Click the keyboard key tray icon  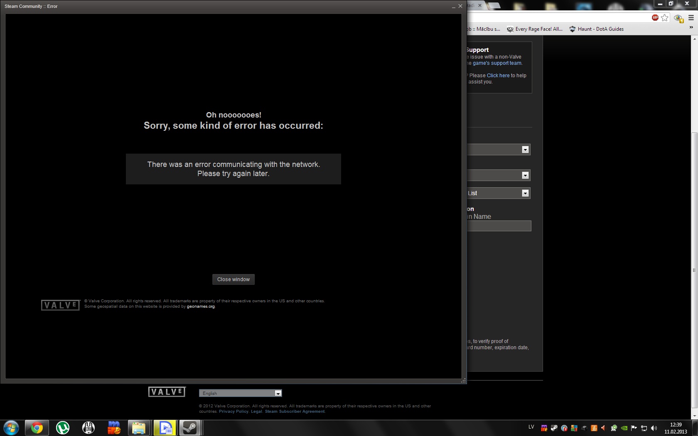[x=584, y=428]
